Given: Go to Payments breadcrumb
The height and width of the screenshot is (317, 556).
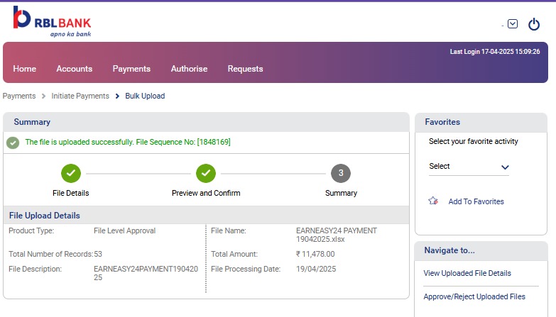Looking at the screenshot, I should 19,96.
